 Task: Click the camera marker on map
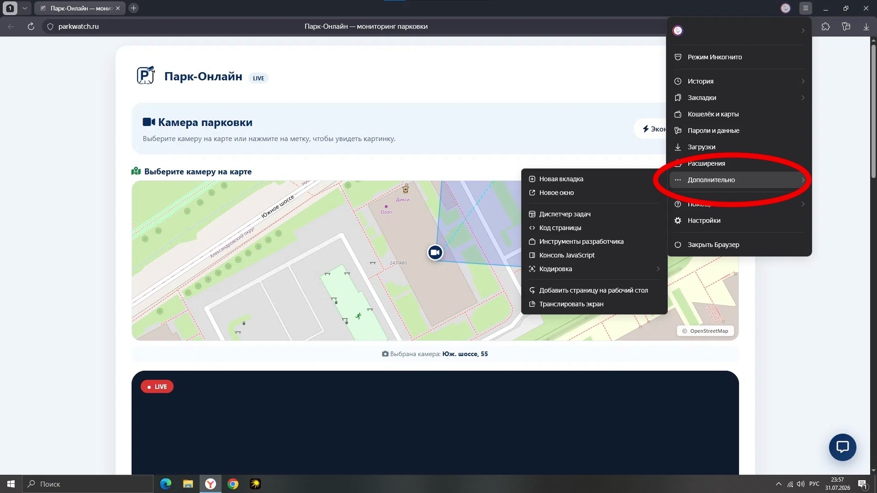point(435,252)
